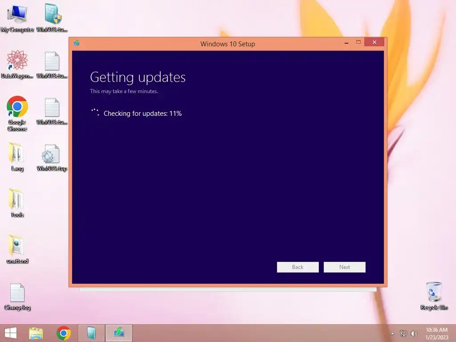Switch to the WinNTSetup taskbar window
This screenshot has width=456, height=342.
click(91, 333)
